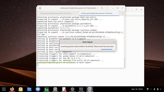The width and height of the screenshot is (164, 92).
Task: Minimize the Boot Repair dialog
Action: (114, 42)
